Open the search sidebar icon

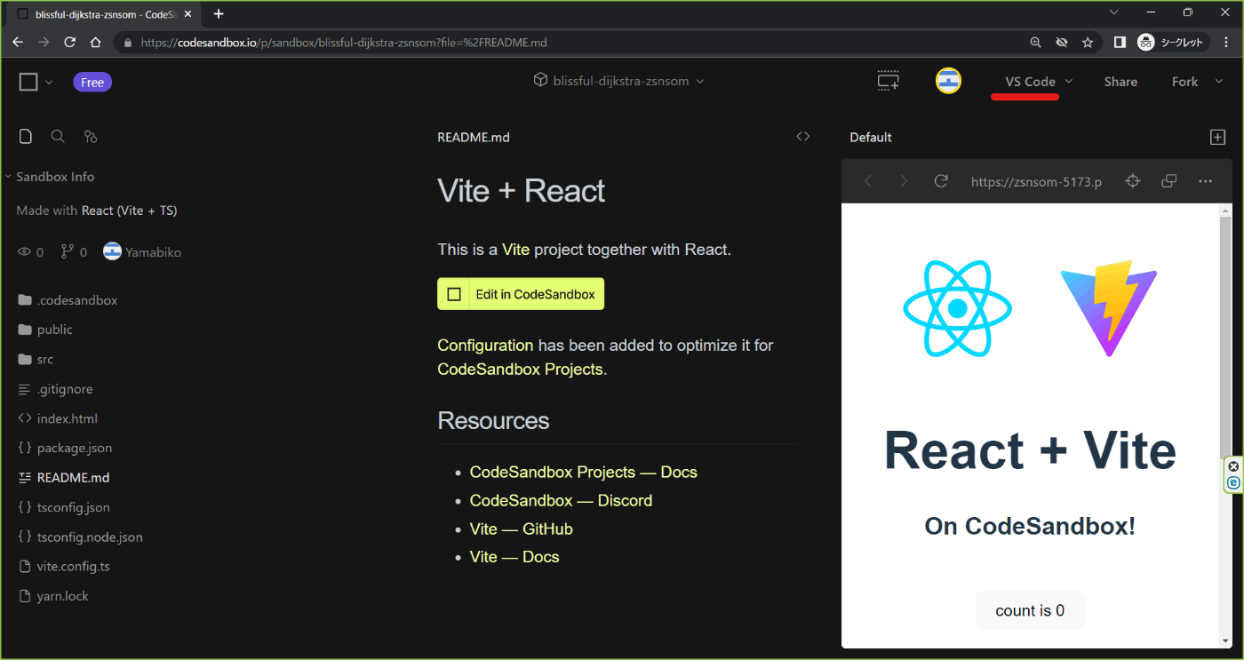tap(58, 136)
